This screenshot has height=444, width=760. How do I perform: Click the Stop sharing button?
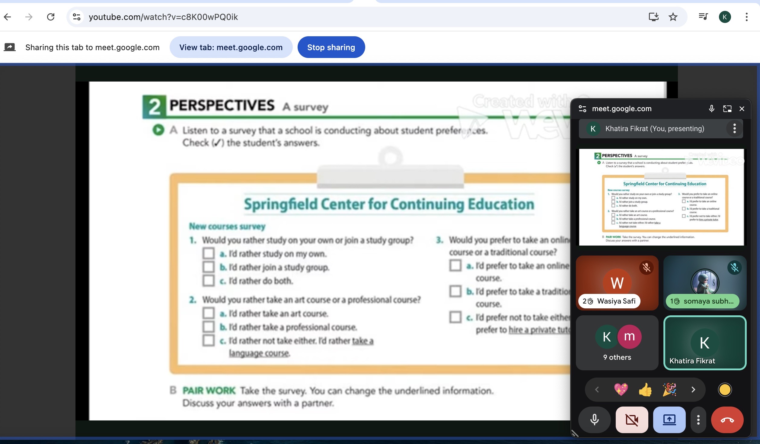(x=331, y=47)
